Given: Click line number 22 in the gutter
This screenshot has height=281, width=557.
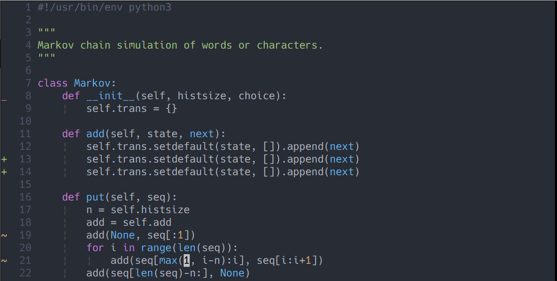Looking at the screenshot, I should coord(25,273).
